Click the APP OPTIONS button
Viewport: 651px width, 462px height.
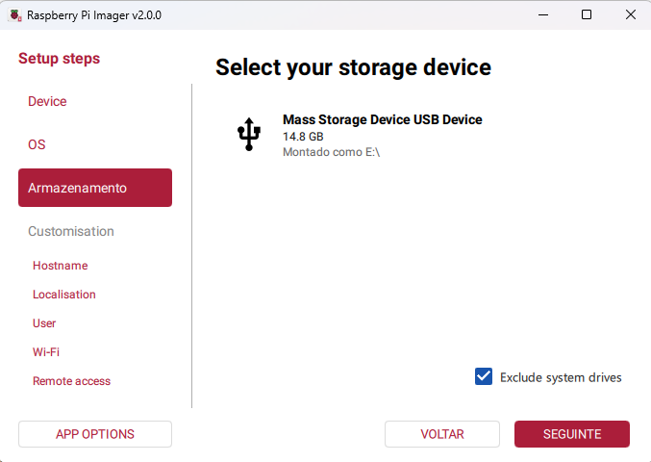(94, 434)
